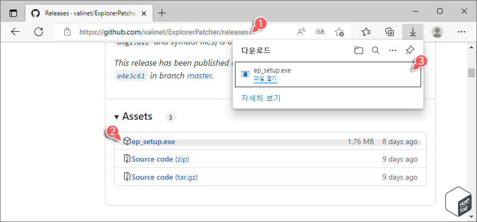Go back to previous page
Screen dimensions: 477x222
(x=15, y=32)
